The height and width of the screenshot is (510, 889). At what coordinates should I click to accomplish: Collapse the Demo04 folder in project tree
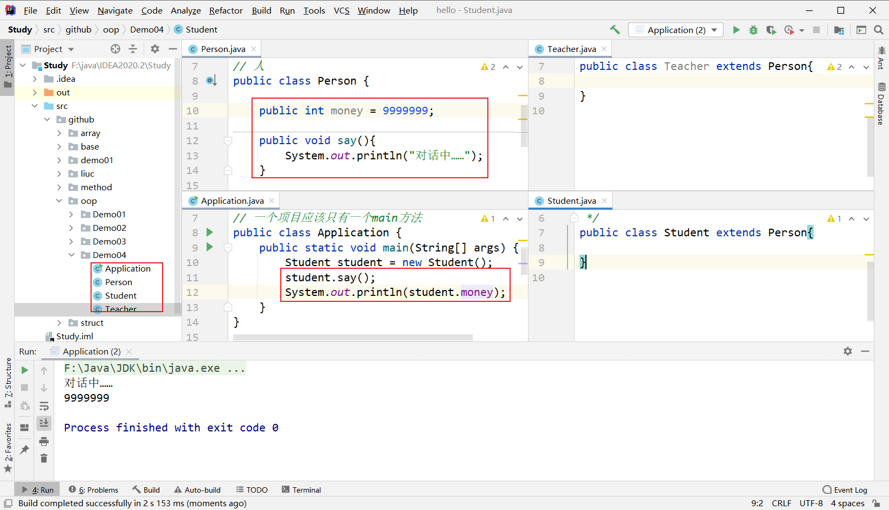[x=72, y=255]
